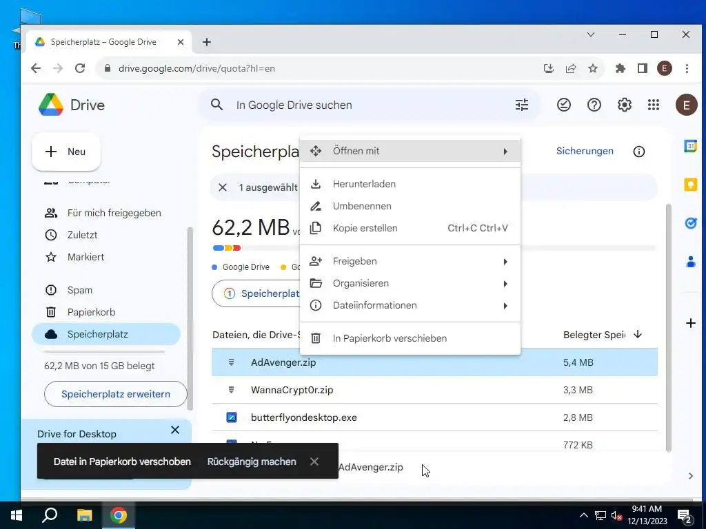The height and width of the screenshot is (529, 706).
Task: Sort by 'Belegter Speicher' arrow
Action: (638, 334)
